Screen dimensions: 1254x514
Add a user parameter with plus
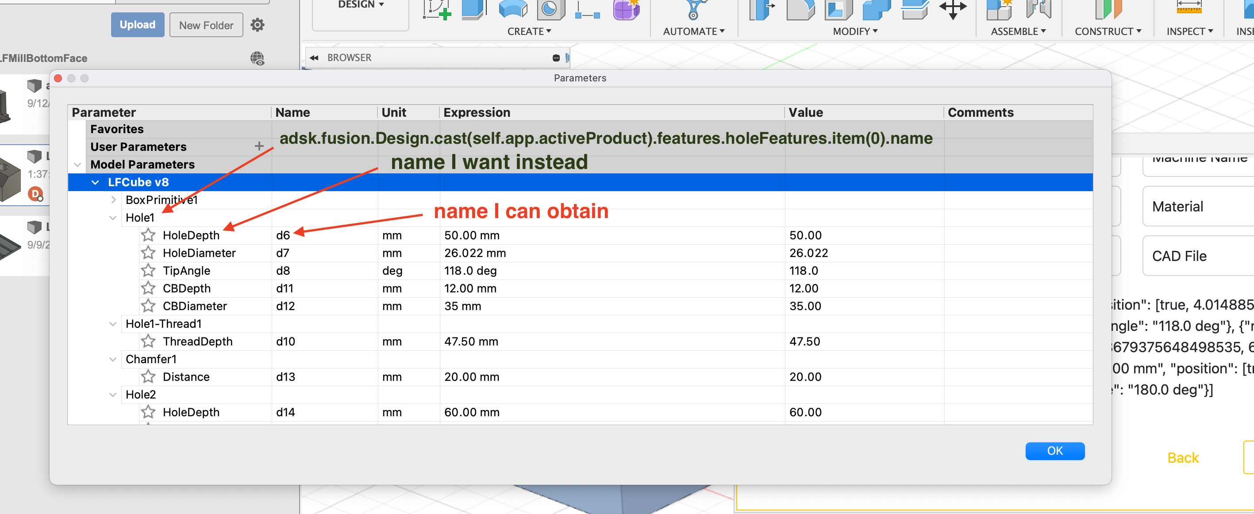point(259,146)
